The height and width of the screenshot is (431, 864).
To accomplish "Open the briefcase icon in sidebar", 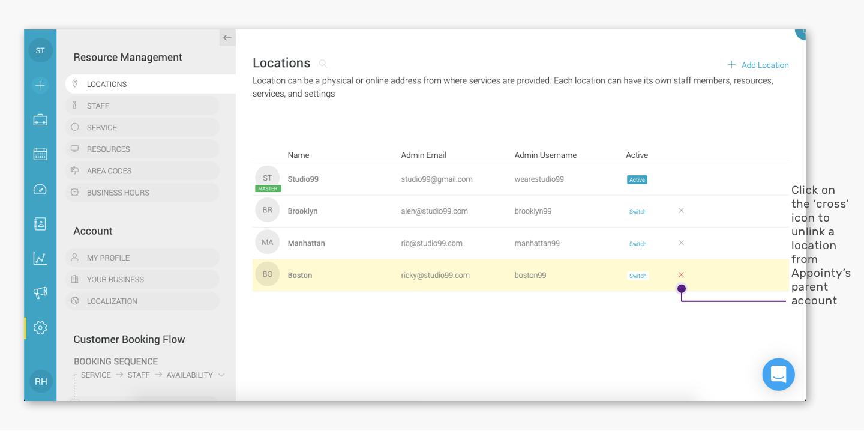I will pyautogui.click(x=40, y=120).
